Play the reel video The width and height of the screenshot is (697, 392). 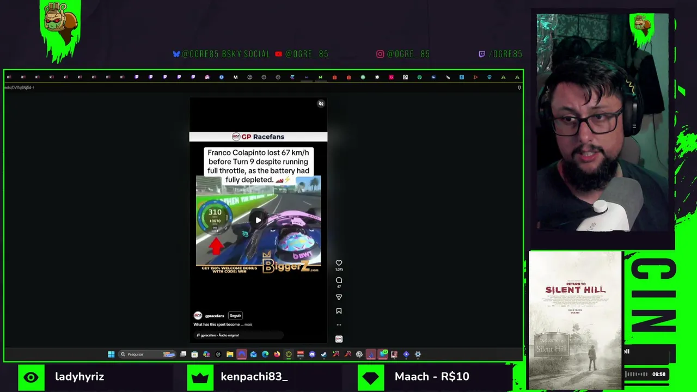258,220
